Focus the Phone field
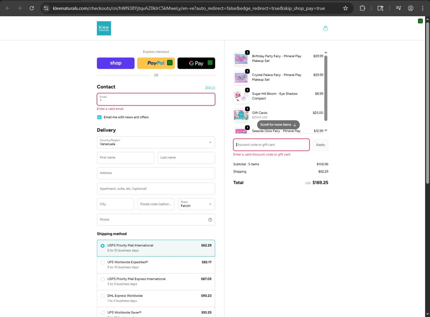Screen dimensions: 430x317 (x=156, y=220)
